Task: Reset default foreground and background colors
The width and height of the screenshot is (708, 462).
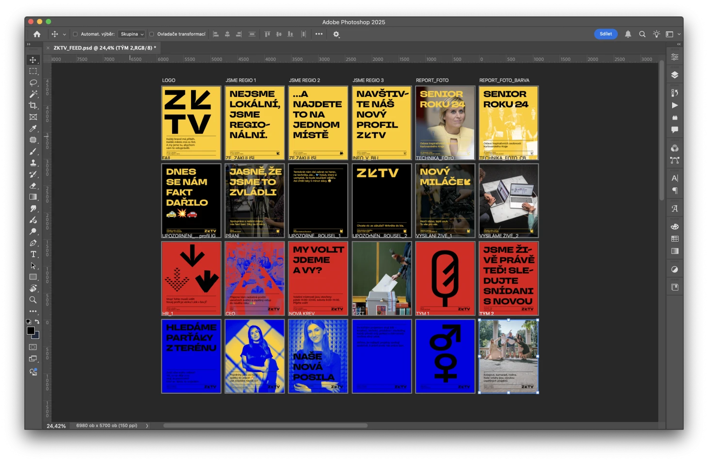Action: click(x=28, y=322)
